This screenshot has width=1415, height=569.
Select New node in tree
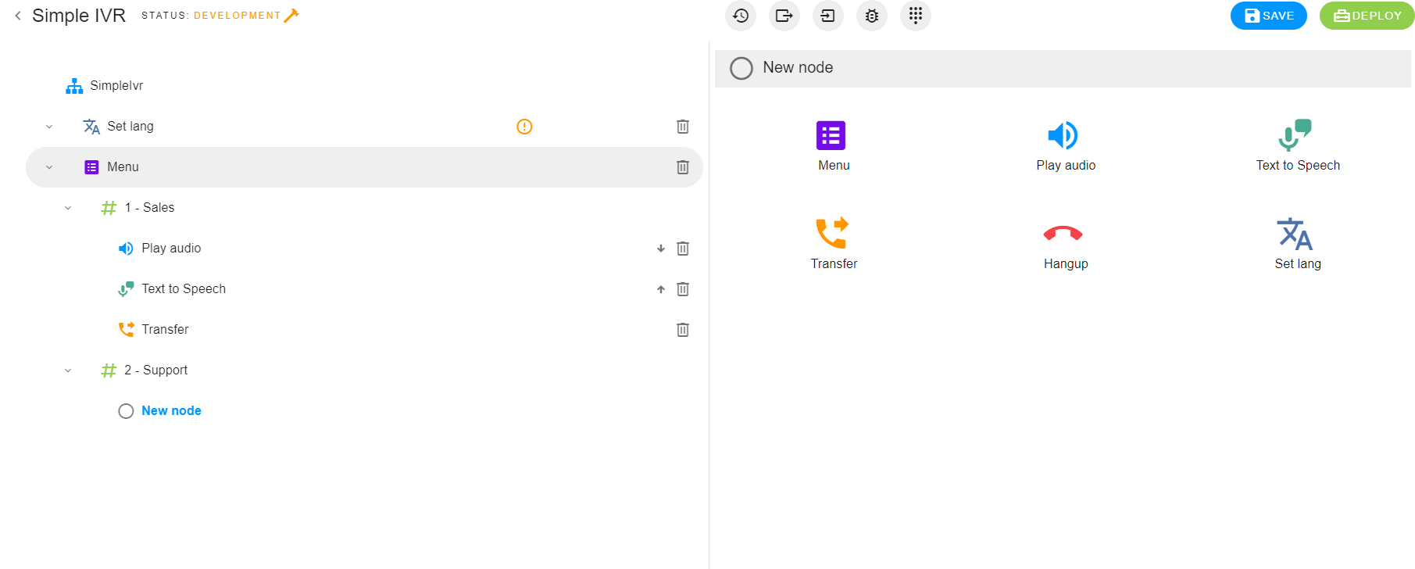coord(170,411)
